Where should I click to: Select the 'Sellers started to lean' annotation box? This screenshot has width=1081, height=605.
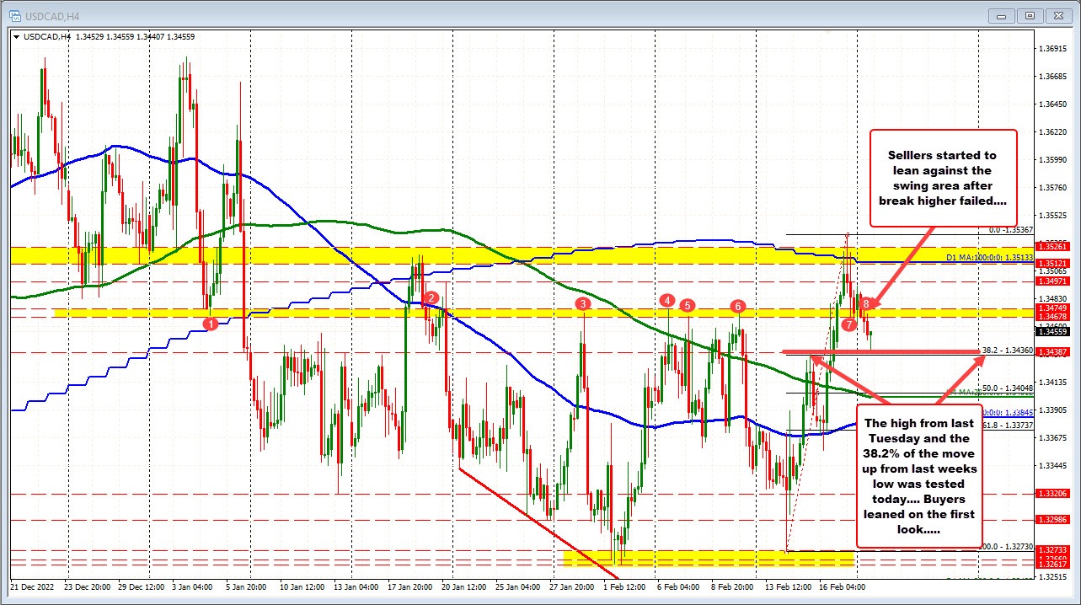point(943,178)
